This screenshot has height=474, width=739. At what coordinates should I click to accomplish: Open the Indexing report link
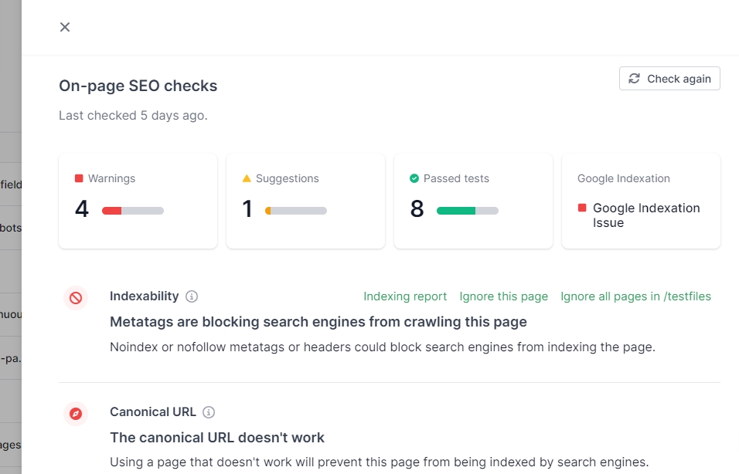pyautogui.click(x=405, y=296)
